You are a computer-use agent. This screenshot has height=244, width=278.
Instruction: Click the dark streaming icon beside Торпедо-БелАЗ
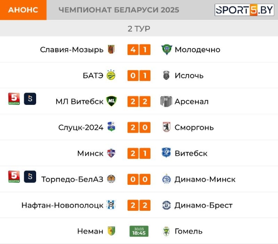tap(30, 177)
